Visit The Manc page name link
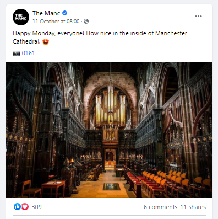218x219 pixels. pyautogui.click(x=46, y=13)
